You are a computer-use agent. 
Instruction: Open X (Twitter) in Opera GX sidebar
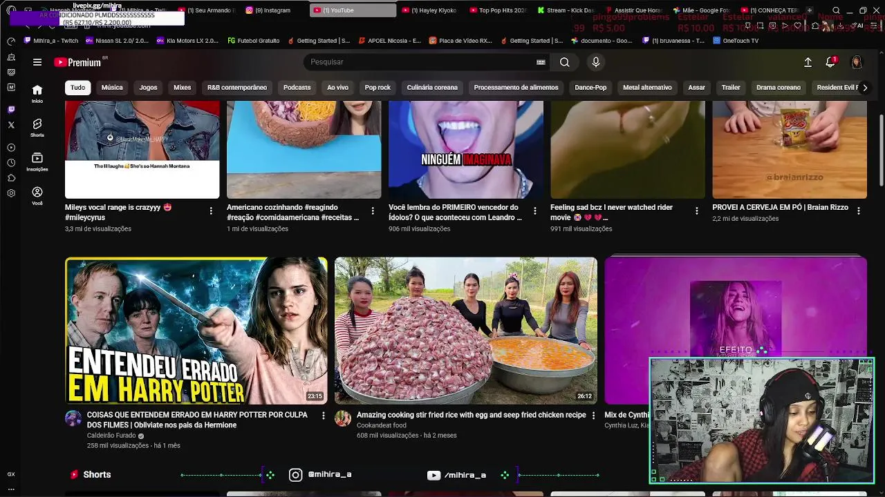[x=11, y=125]
